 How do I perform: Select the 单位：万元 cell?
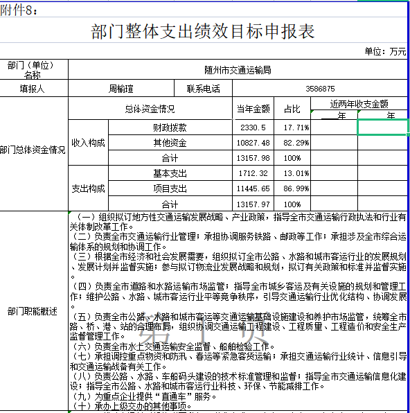(x=385, y=51)
